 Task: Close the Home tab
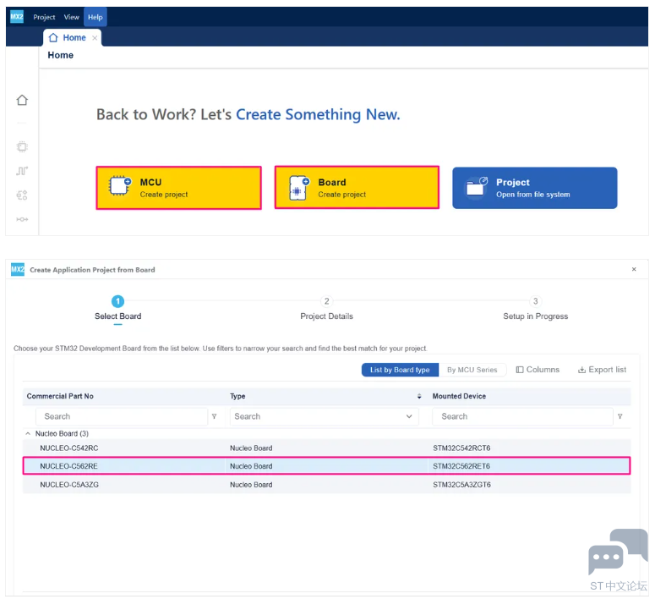pos(95,37)
